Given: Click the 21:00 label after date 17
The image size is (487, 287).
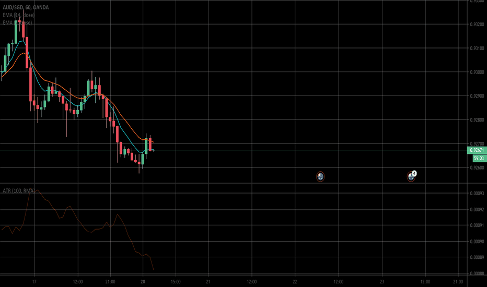Looking at the screenshot, I should (x=110, y=282).
